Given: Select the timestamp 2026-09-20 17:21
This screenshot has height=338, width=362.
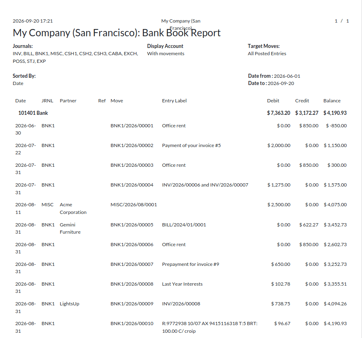Looking at the screenshot, I should coord(33,21).
